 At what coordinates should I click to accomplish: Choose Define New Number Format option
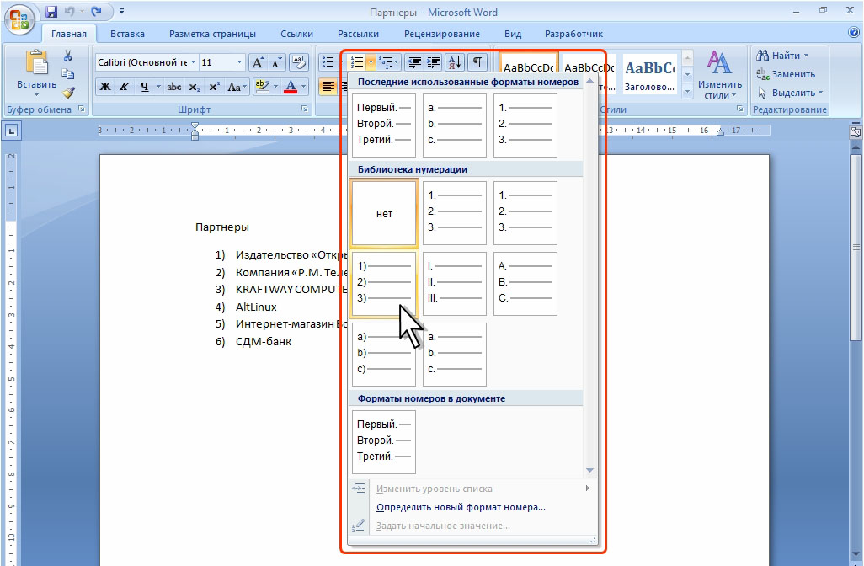point(461,507)
